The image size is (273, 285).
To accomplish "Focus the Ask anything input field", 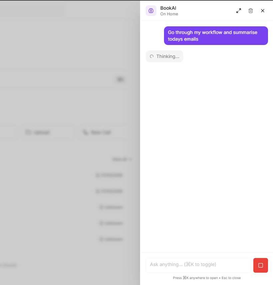I will pos(198,265).
